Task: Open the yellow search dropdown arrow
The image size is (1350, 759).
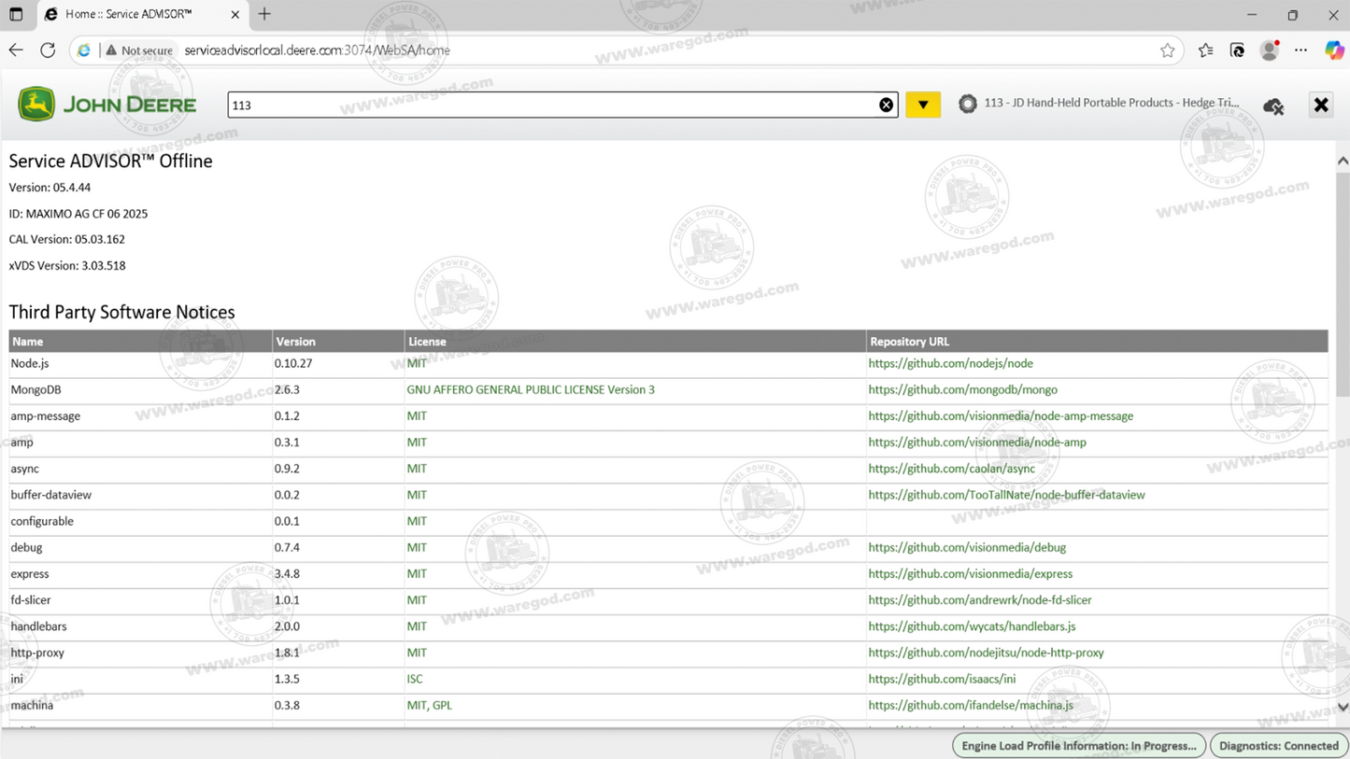Action: pyautogui.click(x=923, y=104)
